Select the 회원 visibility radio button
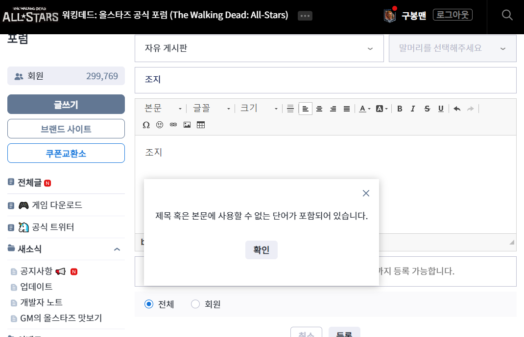524x337 pixels. pos(195,304)
